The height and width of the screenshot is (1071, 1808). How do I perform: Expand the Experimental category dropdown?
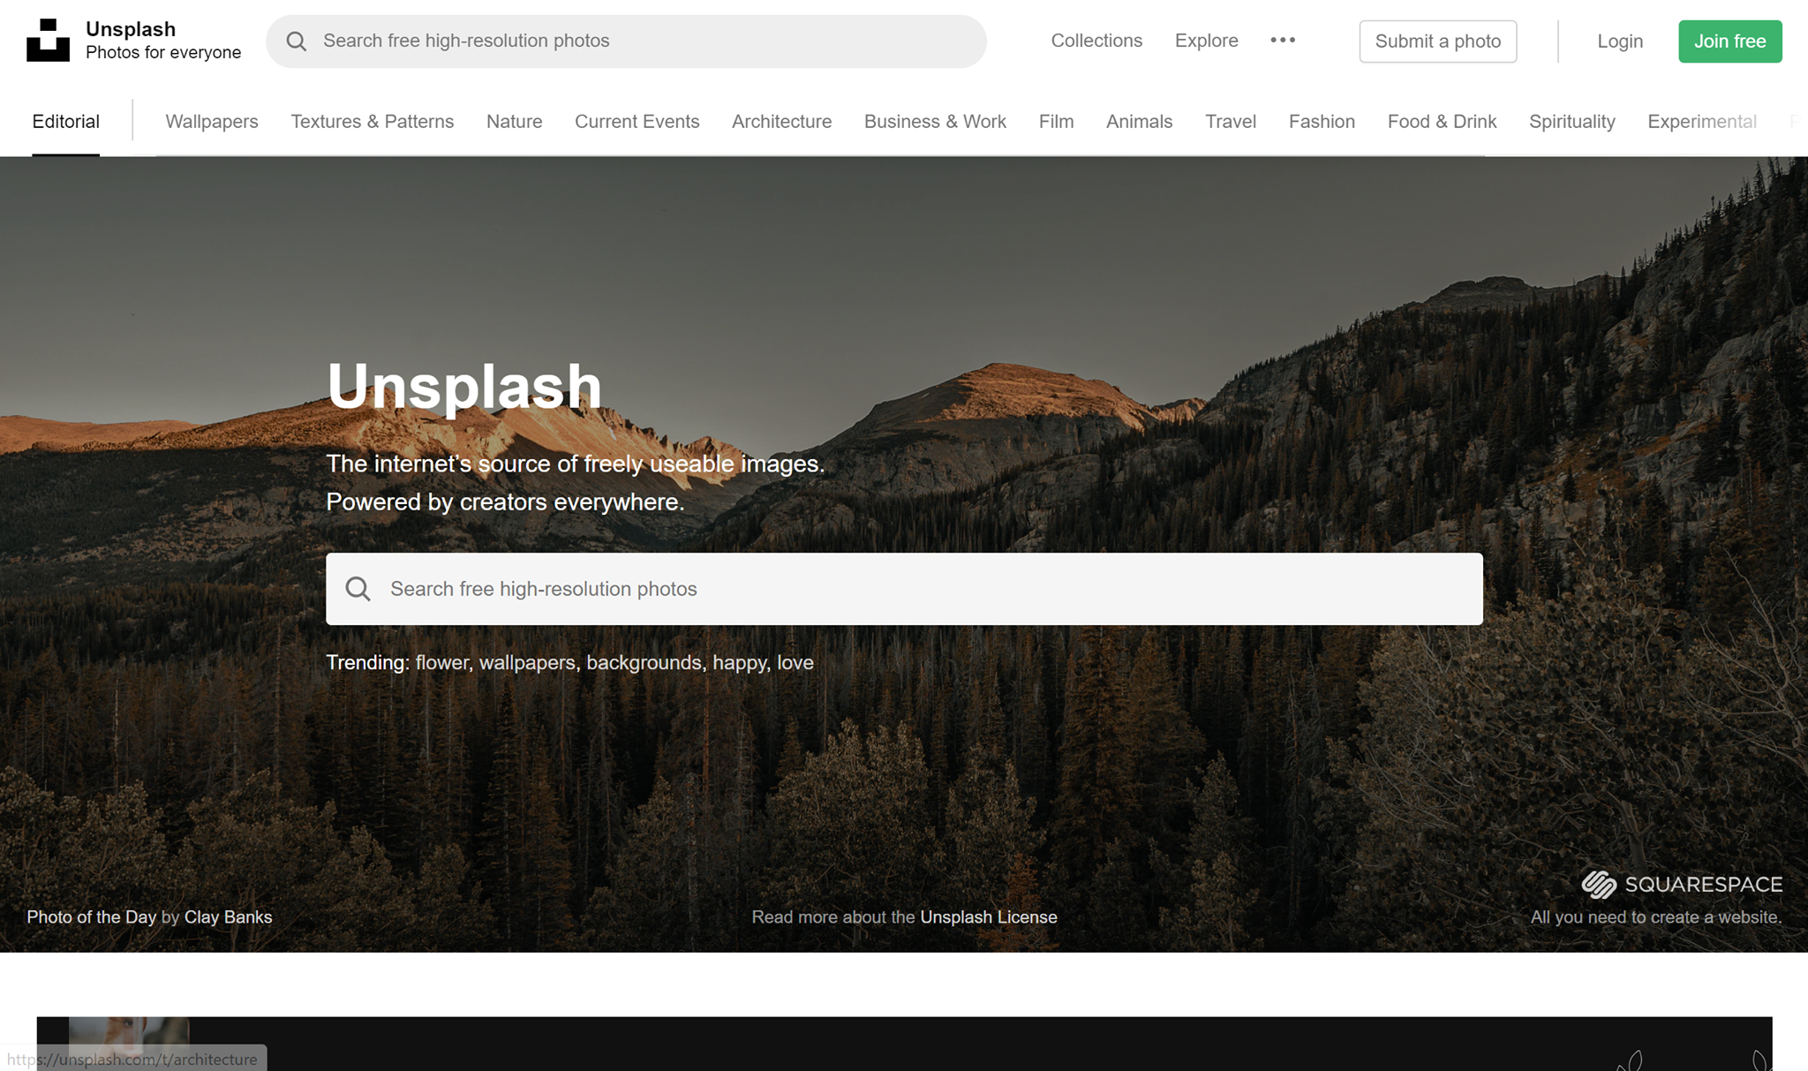[1704, 121]
